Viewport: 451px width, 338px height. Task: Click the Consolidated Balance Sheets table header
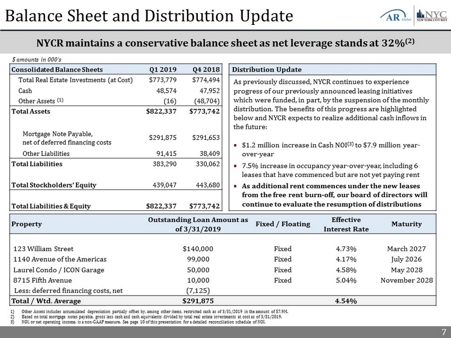(x=58, y=69)
